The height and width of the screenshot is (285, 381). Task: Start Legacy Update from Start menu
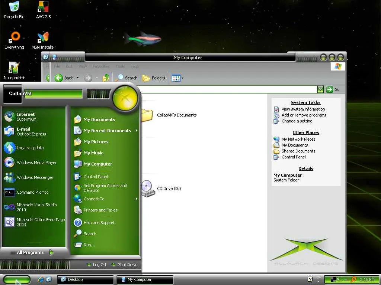[x=33, y=148]
